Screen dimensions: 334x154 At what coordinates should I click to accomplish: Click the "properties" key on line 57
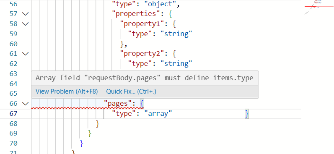pyautogui.click(x=136, y=14)
